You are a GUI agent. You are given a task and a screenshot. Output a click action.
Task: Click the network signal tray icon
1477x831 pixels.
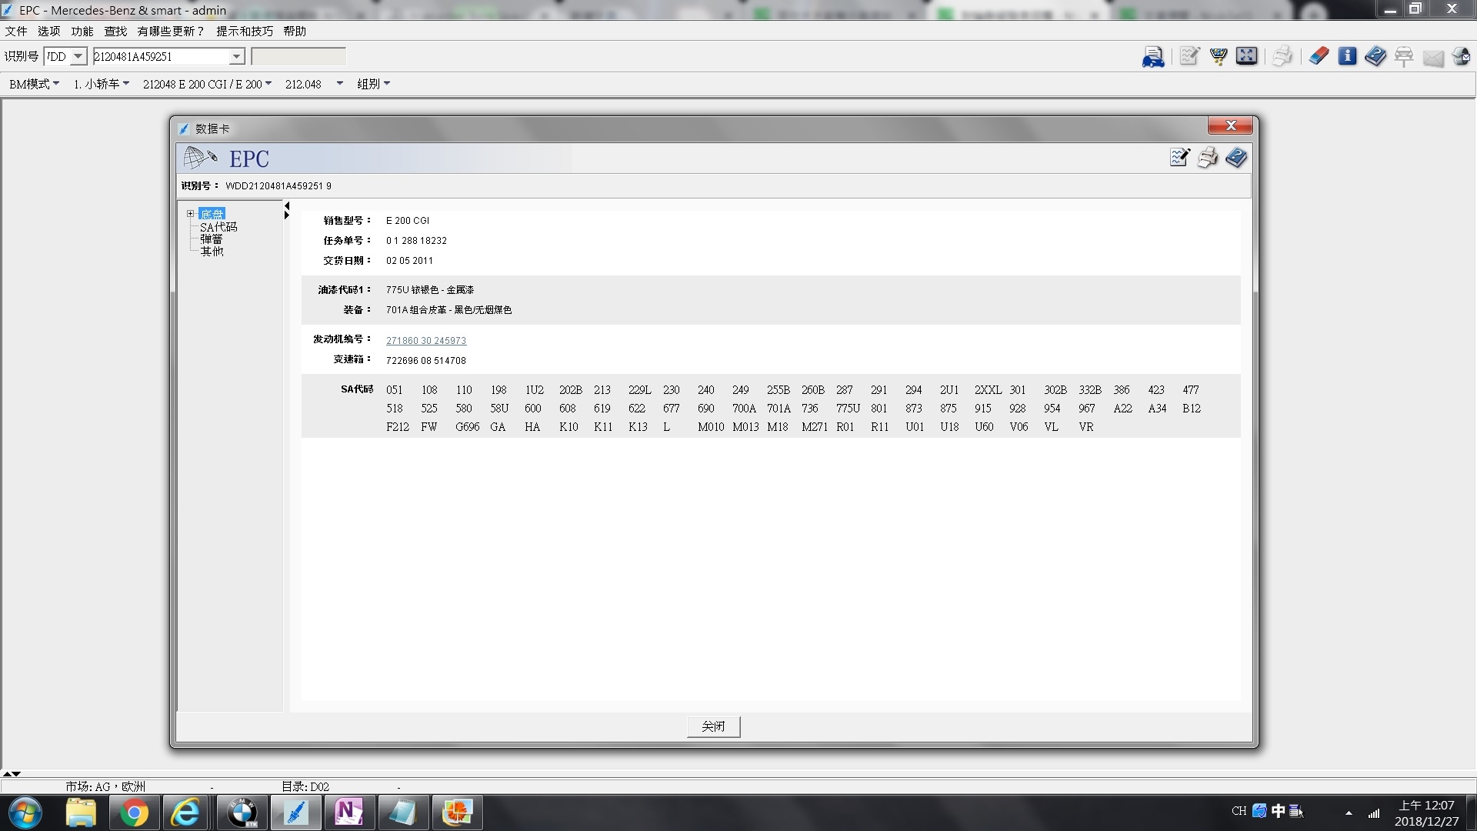coord(1373,813)
